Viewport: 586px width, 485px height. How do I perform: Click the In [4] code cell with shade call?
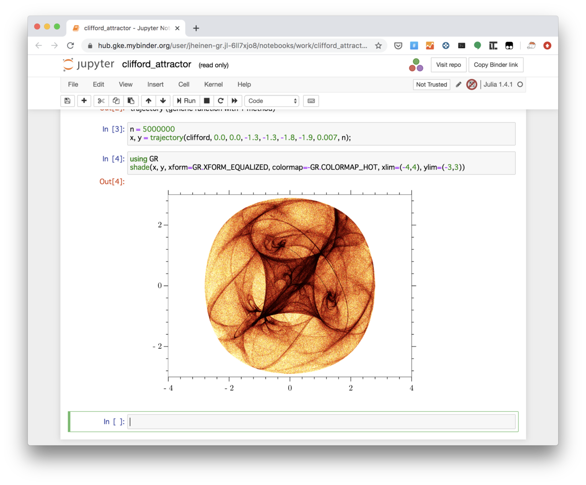pos(321,163)
